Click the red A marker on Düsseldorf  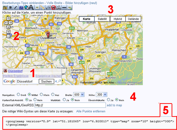coord(48,34)
